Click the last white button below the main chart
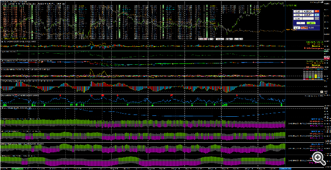The width and height of the screenshot is (331, 170). (x=238, y=39)
